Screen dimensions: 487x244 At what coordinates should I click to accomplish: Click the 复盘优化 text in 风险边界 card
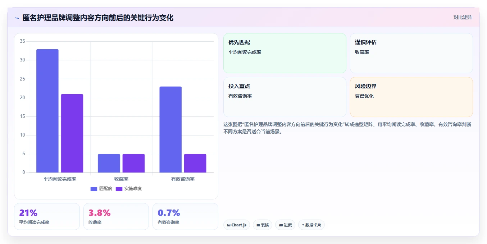(364, 96)
